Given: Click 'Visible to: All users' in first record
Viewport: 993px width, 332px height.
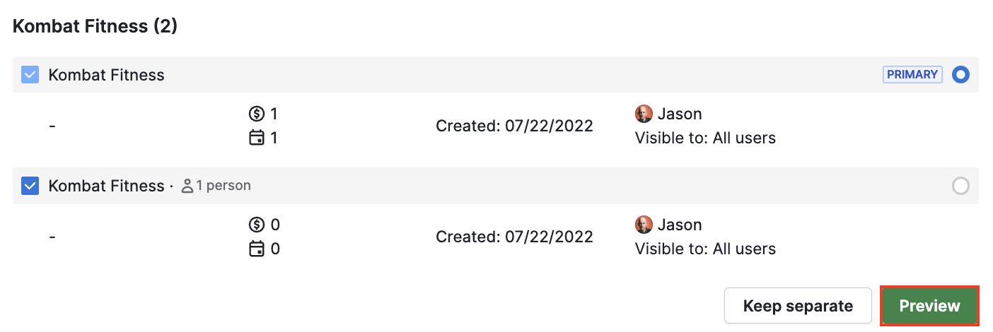Looking at the screenshot, I should click(705, 138).
